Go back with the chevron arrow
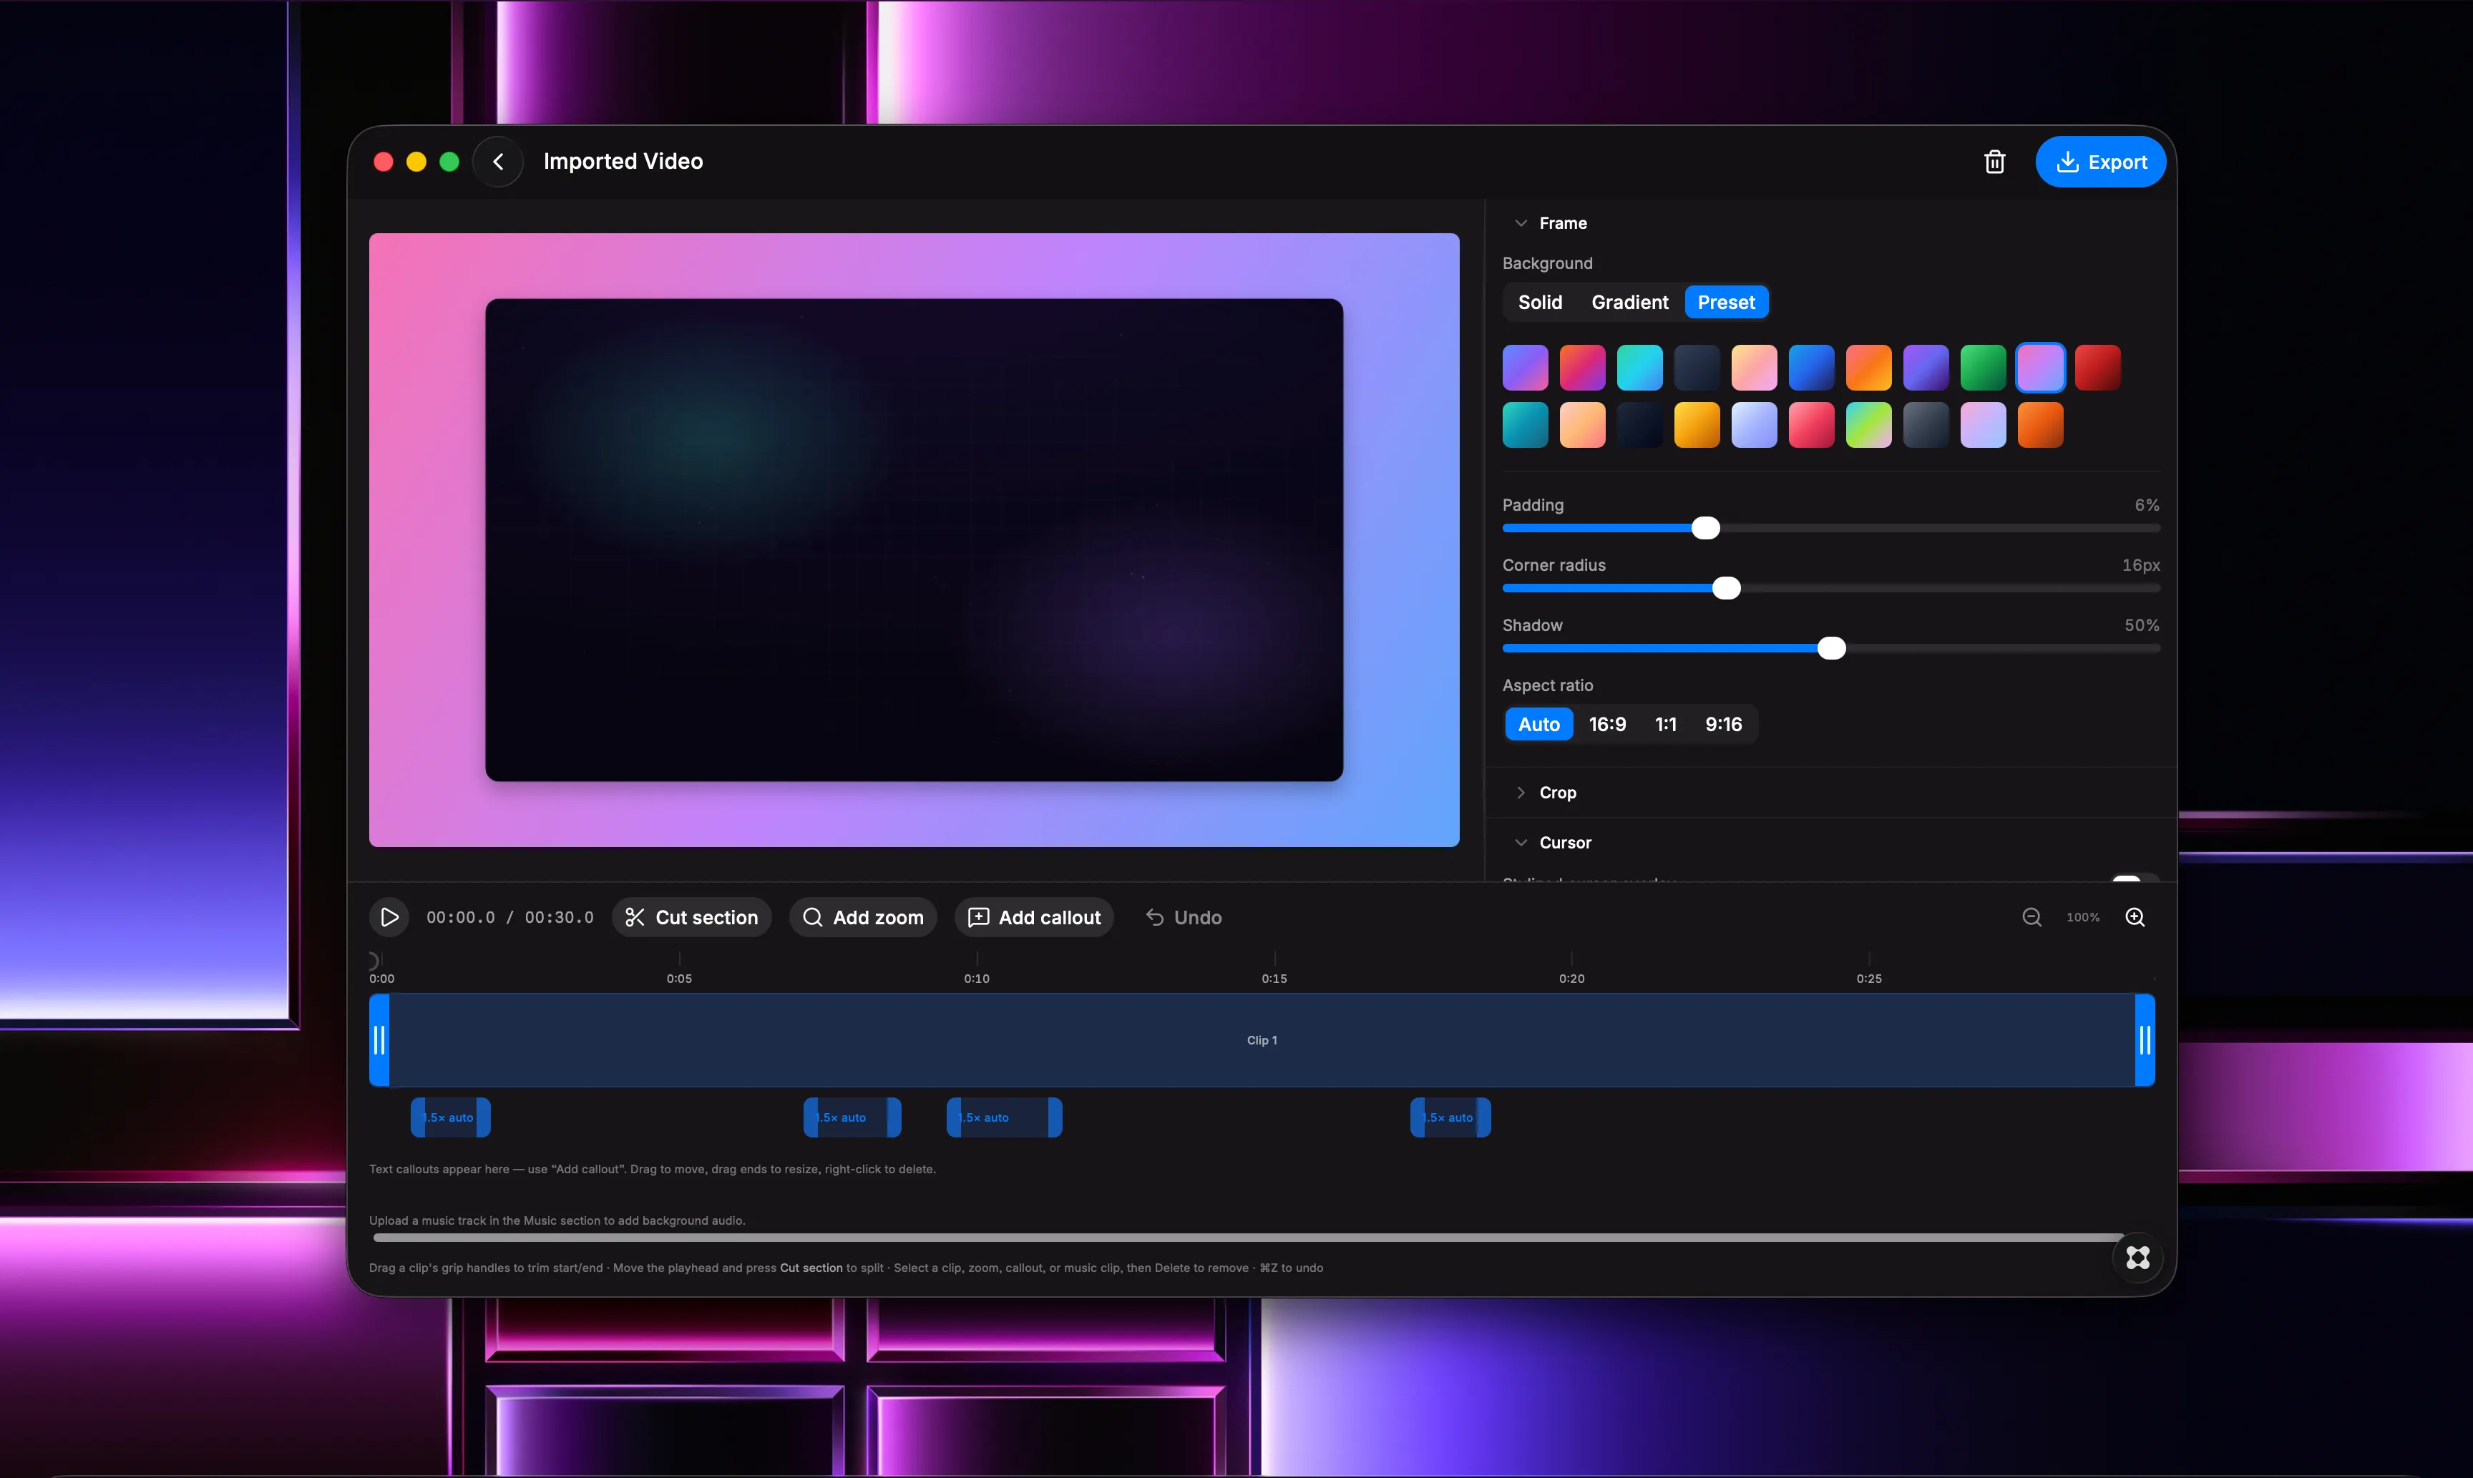 (x=498, y=162)
